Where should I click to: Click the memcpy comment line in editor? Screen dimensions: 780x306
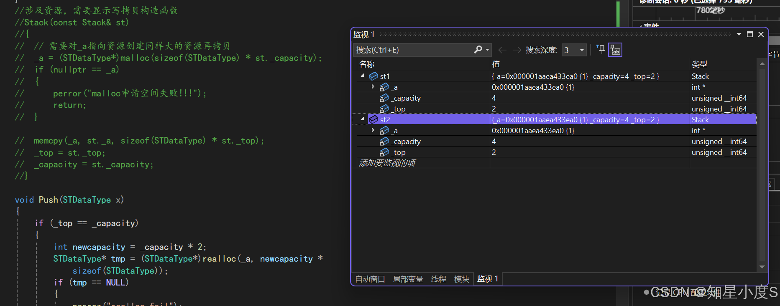pos(140,141)
